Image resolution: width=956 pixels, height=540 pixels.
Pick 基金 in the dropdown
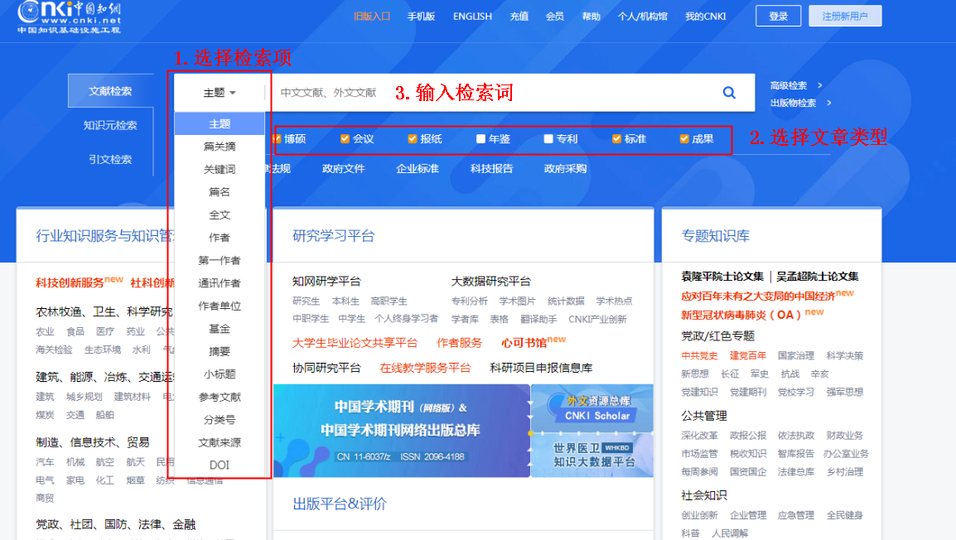[x=220, y=329]
